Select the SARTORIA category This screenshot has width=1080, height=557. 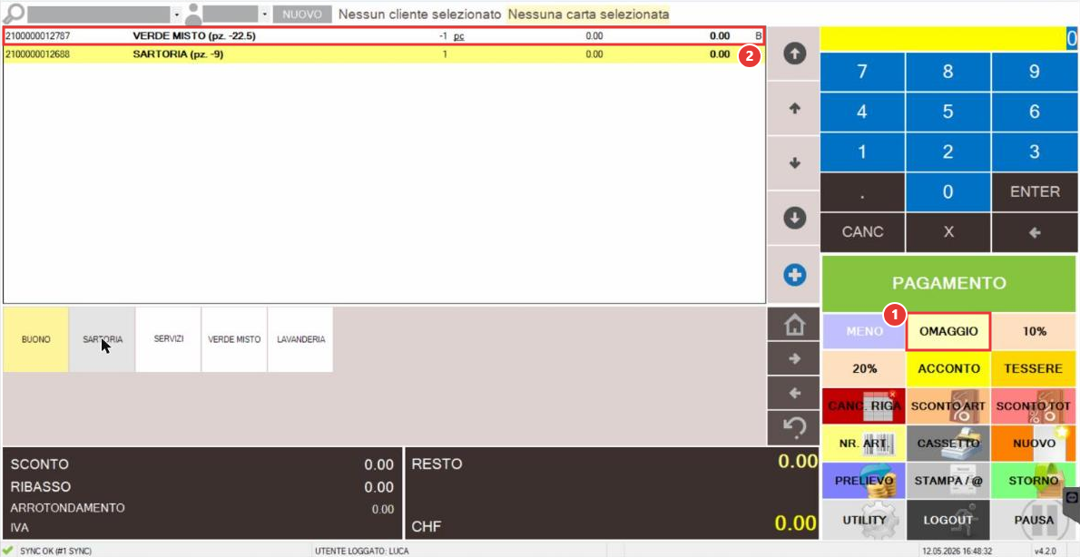tap(102, 340)
